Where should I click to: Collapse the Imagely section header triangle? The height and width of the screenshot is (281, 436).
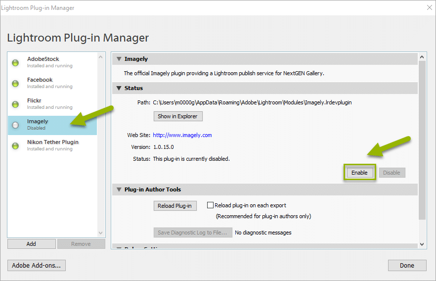coord(119,59)
